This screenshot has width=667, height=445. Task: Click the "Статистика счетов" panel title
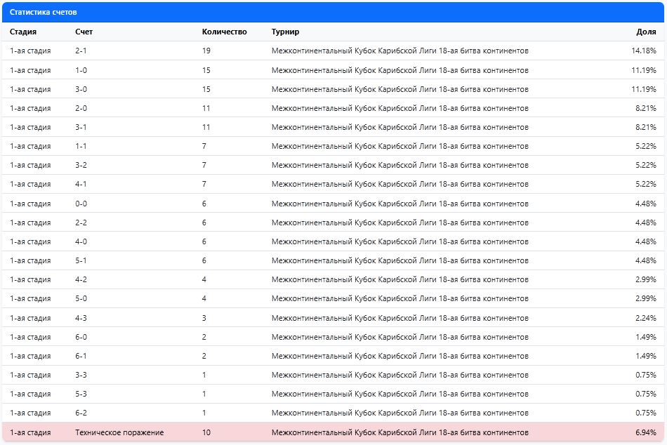pyautogui.click(x=44, y=13)
